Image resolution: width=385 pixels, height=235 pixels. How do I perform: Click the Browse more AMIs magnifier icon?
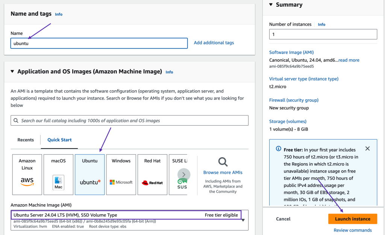(223, 162)
